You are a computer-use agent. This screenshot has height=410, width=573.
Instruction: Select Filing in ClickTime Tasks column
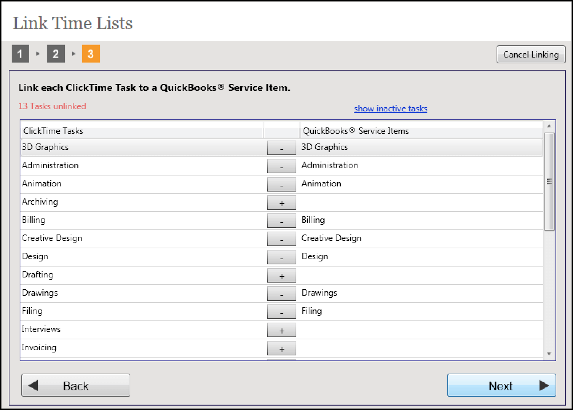32,311
